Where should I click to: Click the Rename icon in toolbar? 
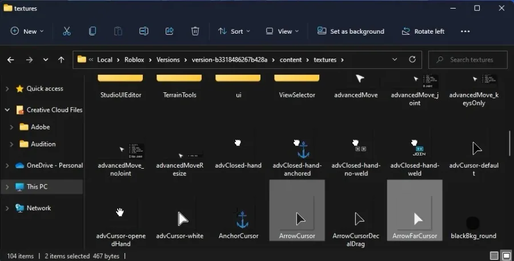click(143, 31)
